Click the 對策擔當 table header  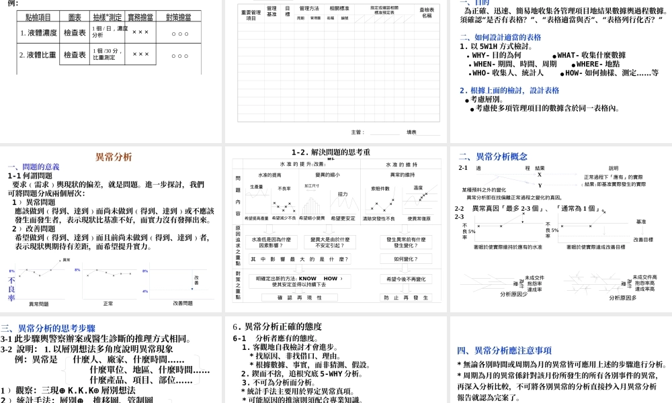[179, 17]
